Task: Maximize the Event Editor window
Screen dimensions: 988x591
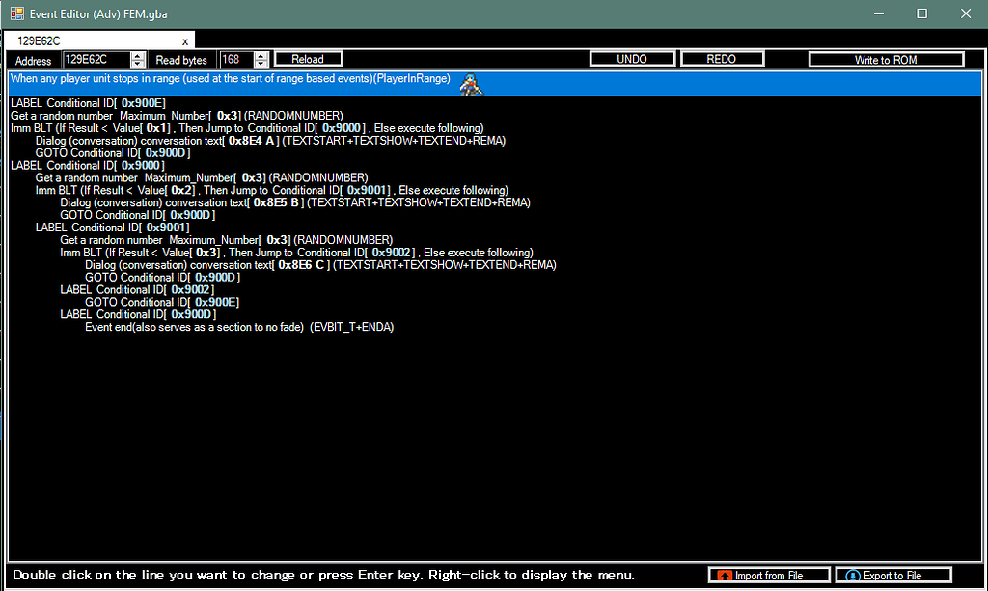Action: [x=921, y=13]
